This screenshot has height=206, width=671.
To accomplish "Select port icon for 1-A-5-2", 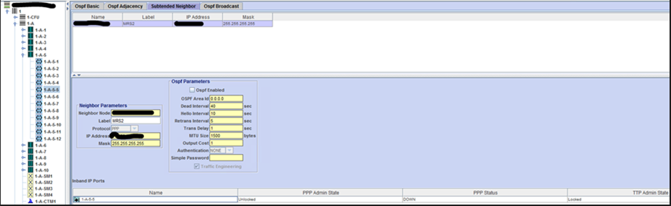I will pyautogui.click(x=39, y=69).
